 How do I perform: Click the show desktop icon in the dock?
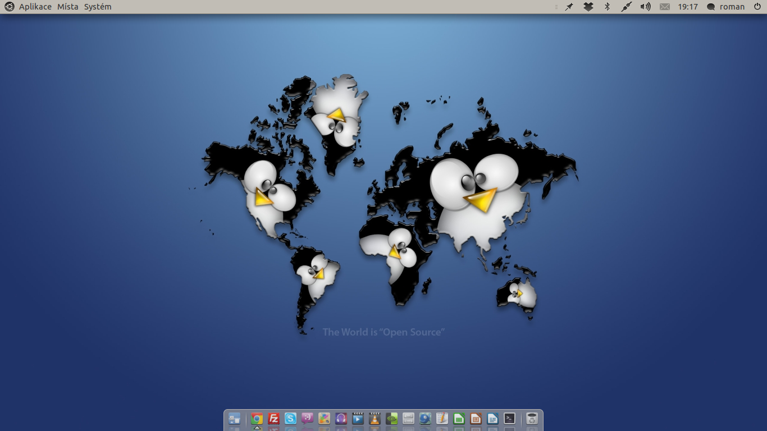(x=235, y=419)
